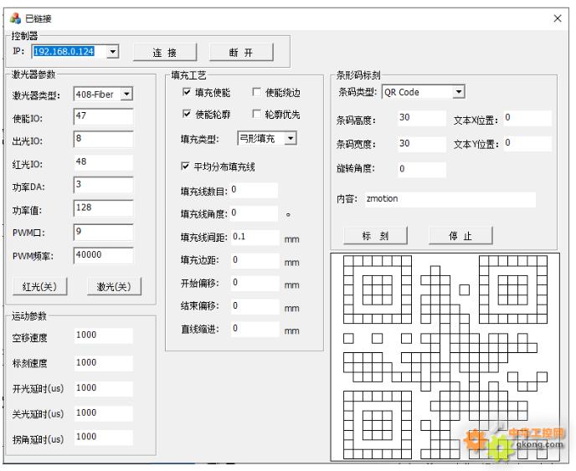This screenshot has width=576, height=471.
Task: Enable the 使能绕边 checkbox
Action: [257, 92]
